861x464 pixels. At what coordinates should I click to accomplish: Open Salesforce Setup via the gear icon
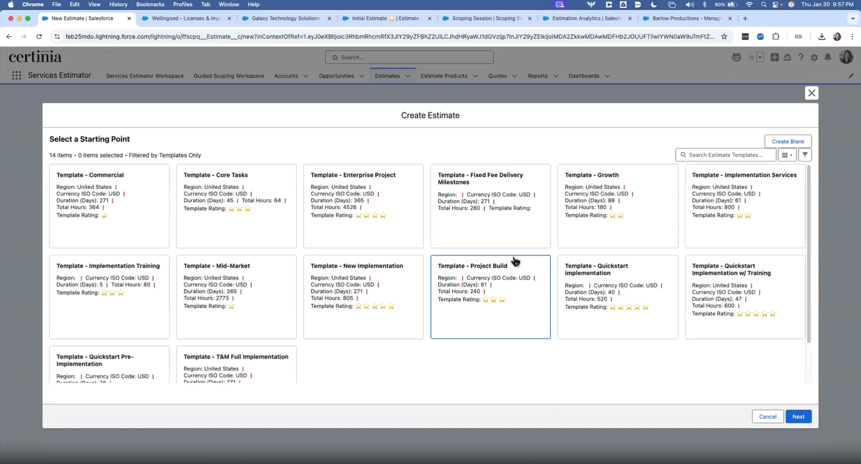(x=815, y=57)
